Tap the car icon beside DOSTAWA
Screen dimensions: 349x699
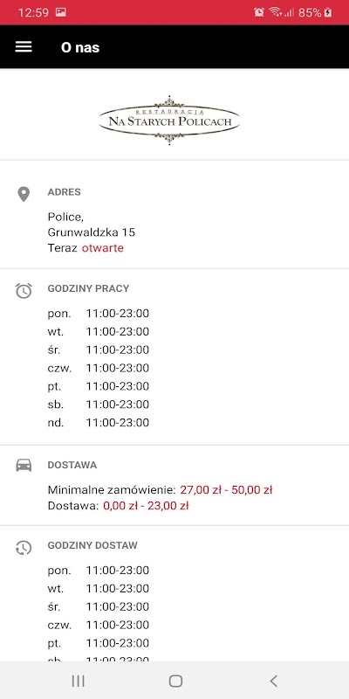[x=24, y=465]
